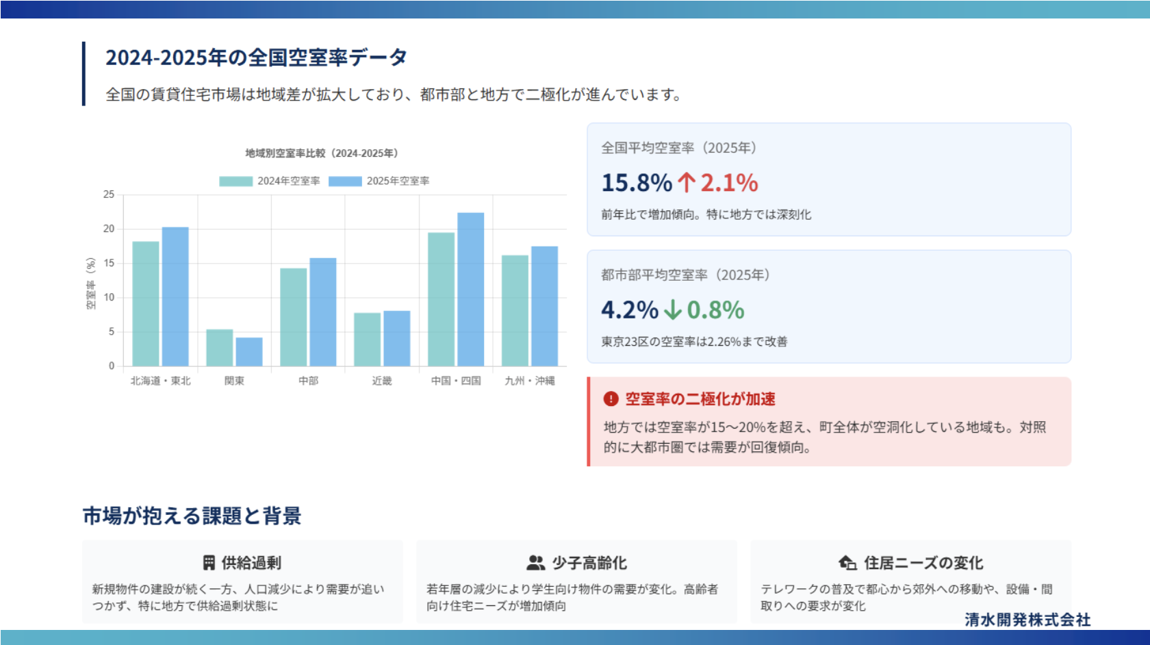
Task: Click the red exclamation warning icon
Action: point(611,399)
